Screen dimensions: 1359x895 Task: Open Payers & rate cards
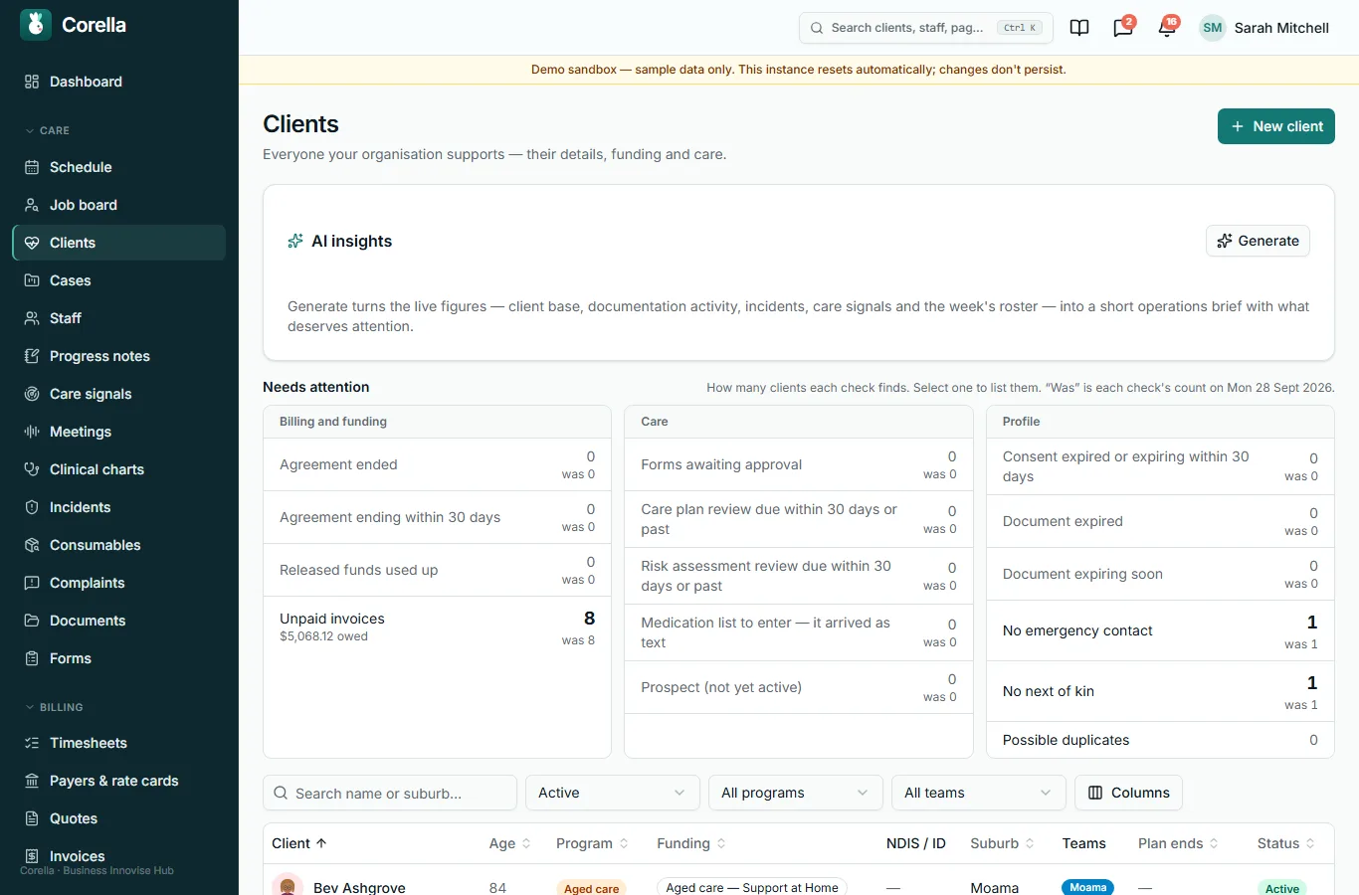tap(119, 781)
